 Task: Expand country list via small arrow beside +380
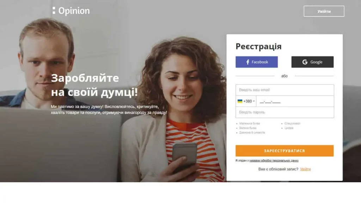coord(254,101)
